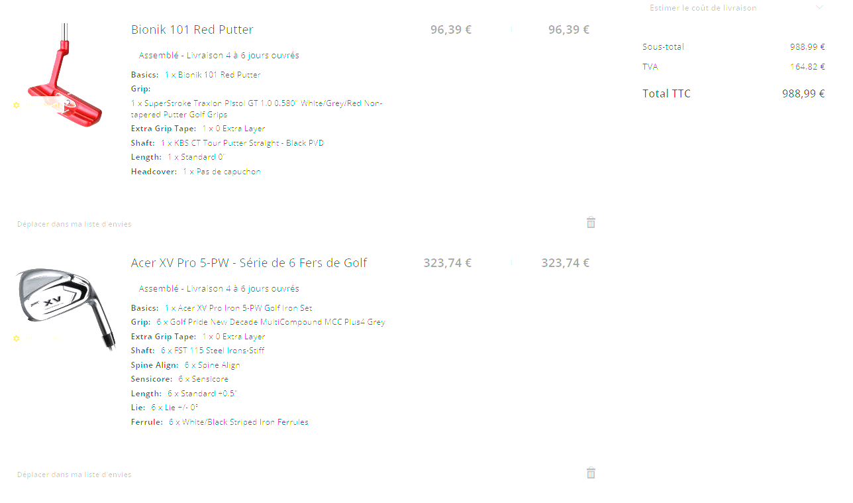Expand the shipping cost estimate chevron

coord(819,8)
